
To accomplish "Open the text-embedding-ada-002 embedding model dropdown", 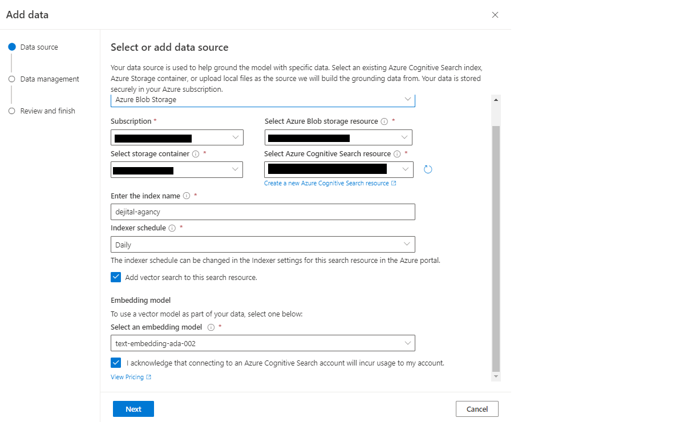I will point(263,343).
